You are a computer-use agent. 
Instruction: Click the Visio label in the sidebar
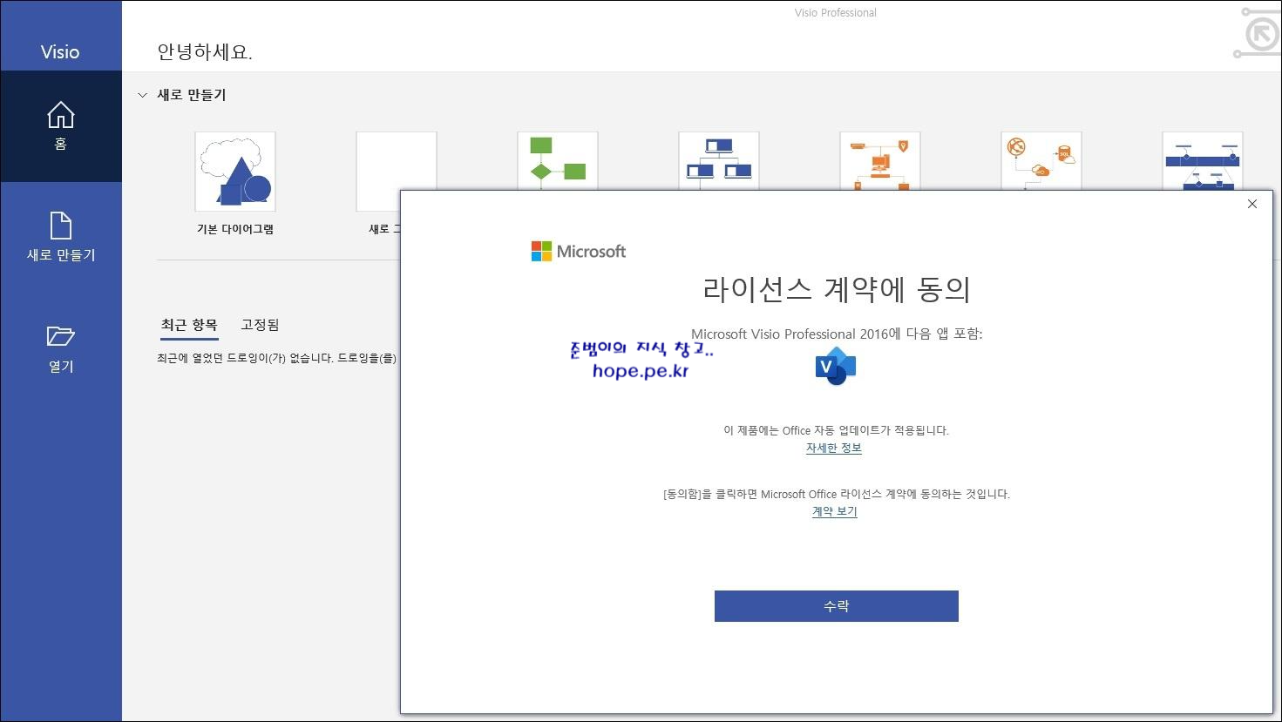point(60,51)
